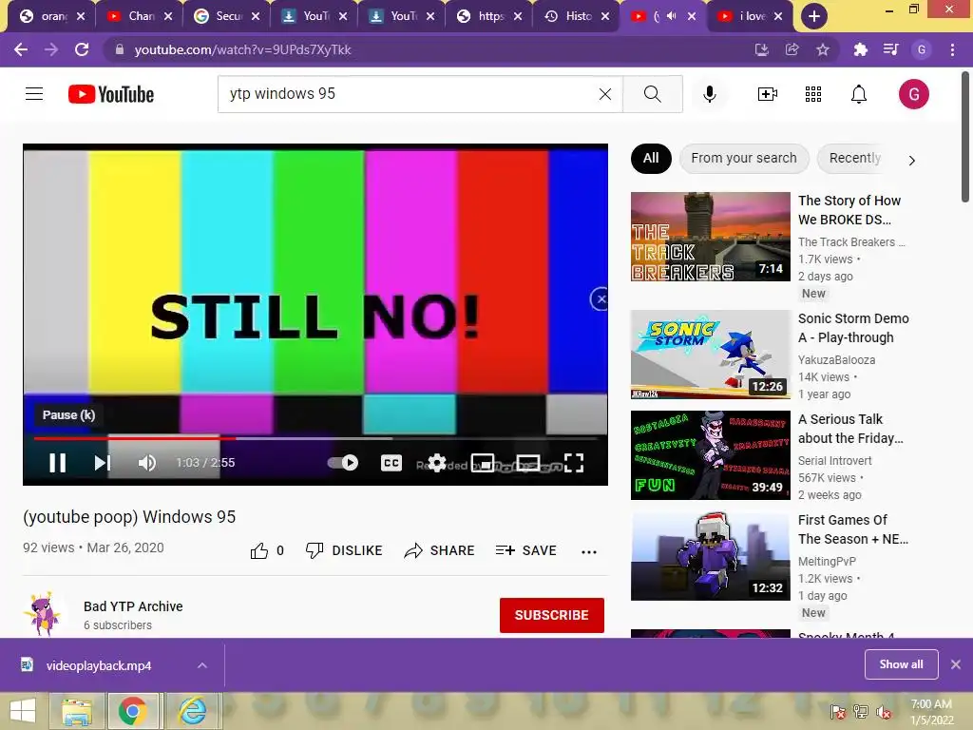The height and width of the screenshot is (730, 973).
Task: Open the G account avatar menu
Action: tap(913, 94)
